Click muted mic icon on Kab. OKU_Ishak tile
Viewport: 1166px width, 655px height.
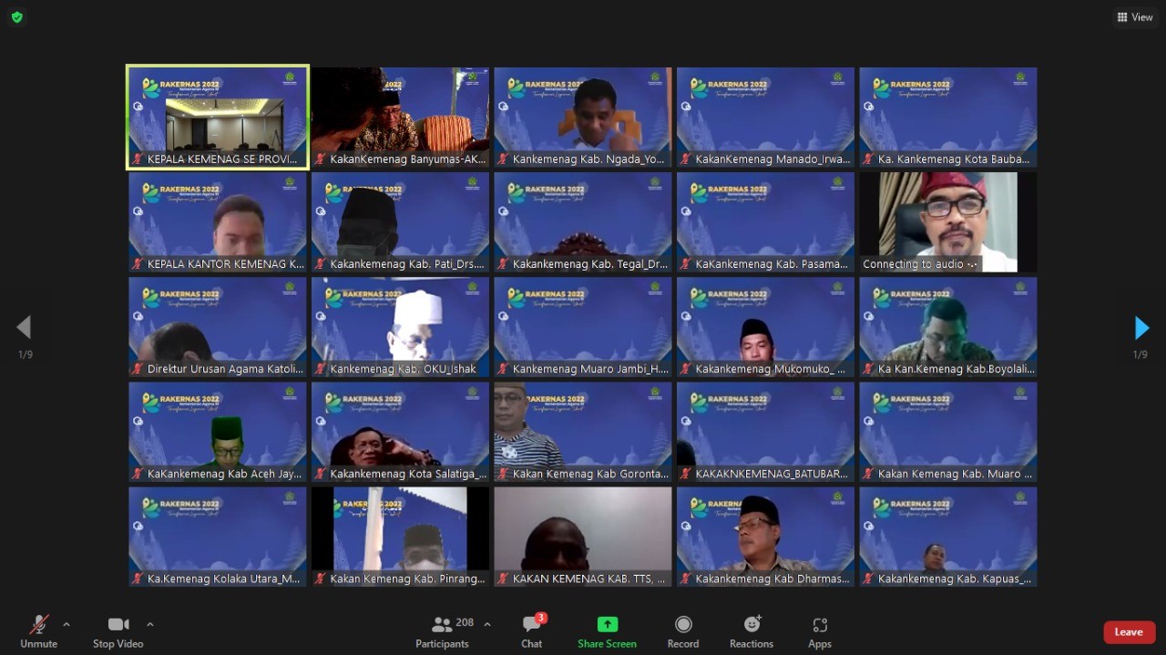(321, 369)
